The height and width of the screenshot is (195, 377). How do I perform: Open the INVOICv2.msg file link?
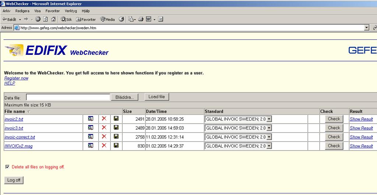(18, 146)
